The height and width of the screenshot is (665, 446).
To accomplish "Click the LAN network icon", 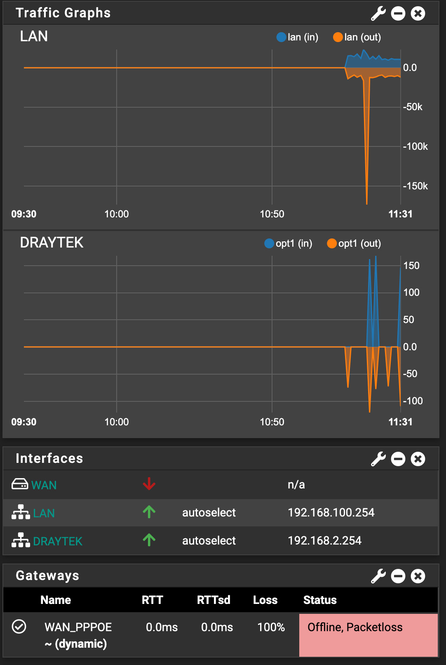I will [x=21, y=512].
